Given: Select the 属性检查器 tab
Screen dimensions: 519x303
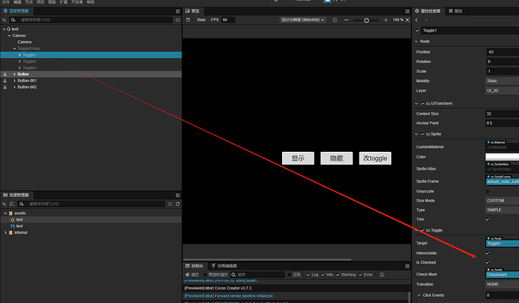Looking at the screenshot, I should coord(428,11).
